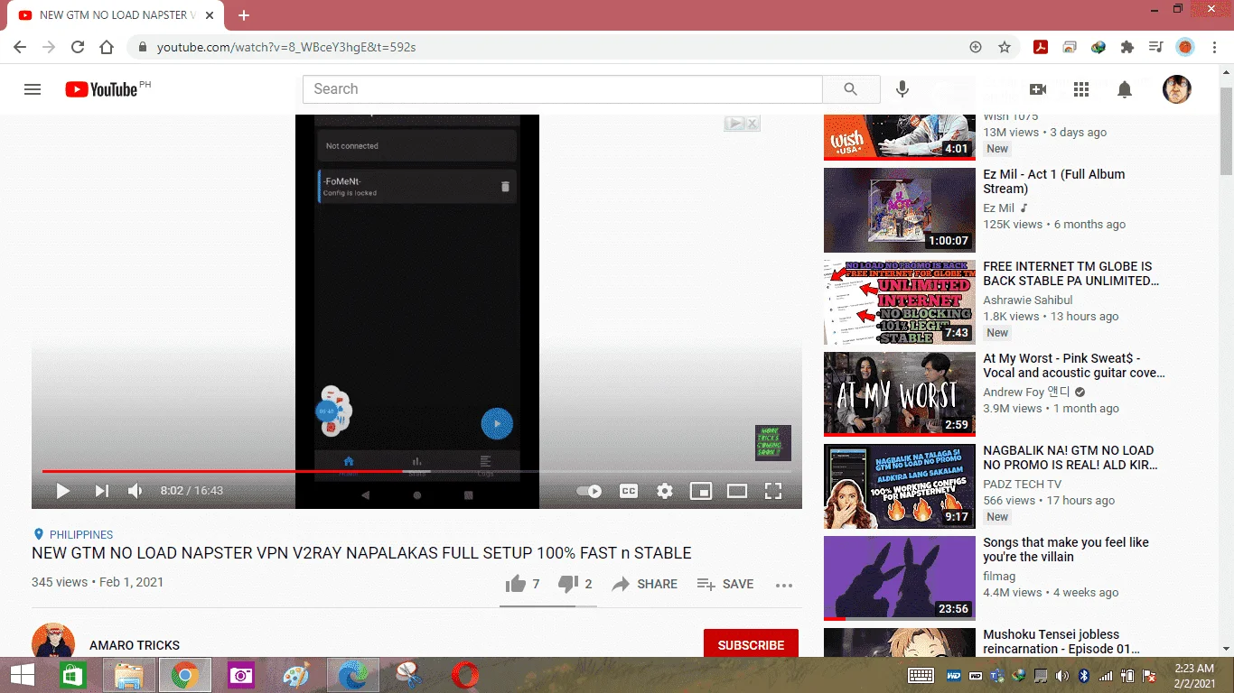Open FREE INTERNET TM GLOBE video title
The width and height of the screenshot is (1234, 693).
[1070, 273]
